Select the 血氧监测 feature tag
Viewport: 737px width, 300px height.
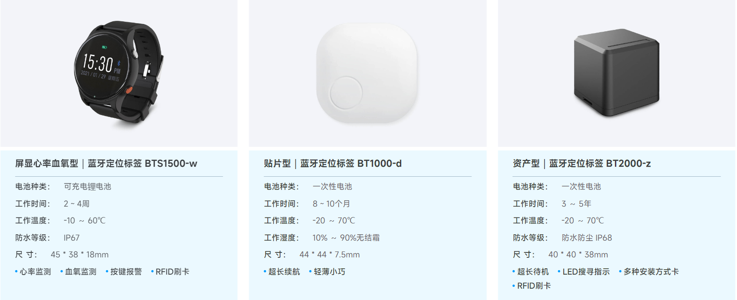tap(79, 272)
